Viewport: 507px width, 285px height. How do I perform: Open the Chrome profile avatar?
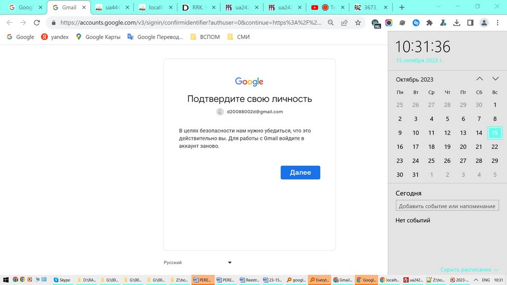484,23
